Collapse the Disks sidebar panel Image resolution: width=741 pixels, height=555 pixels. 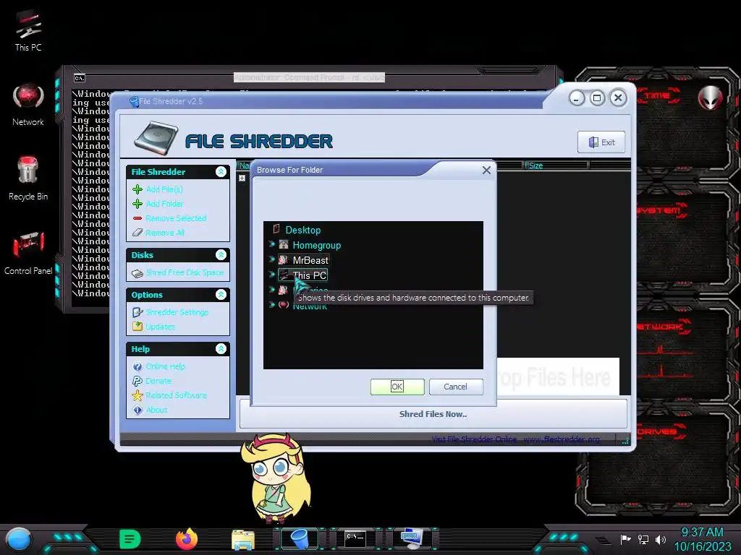tap(221, 255)
